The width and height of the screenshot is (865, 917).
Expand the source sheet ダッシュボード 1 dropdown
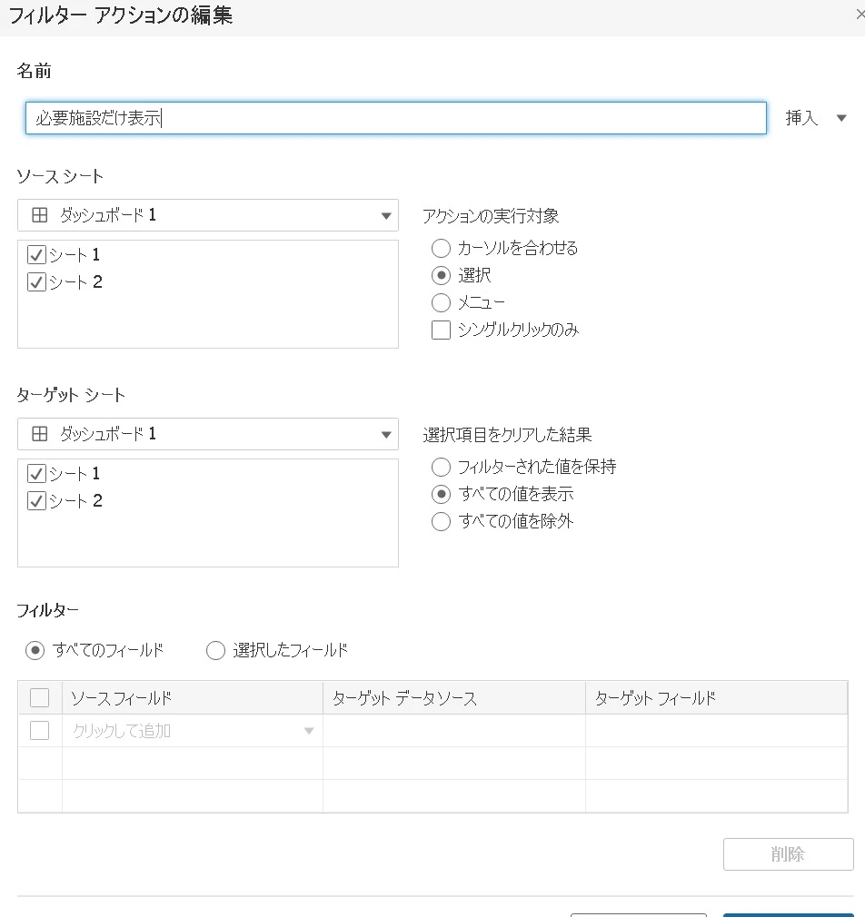tap(208, 215)
